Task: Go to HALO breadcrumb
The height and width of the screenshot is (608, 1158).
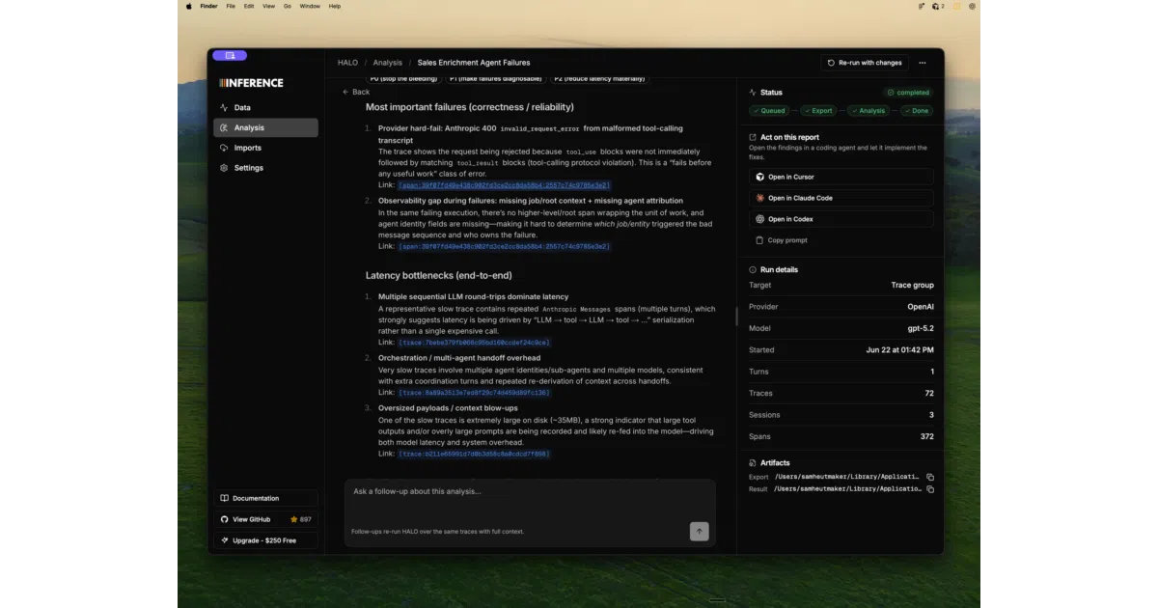Action: (x=347, y=63)
